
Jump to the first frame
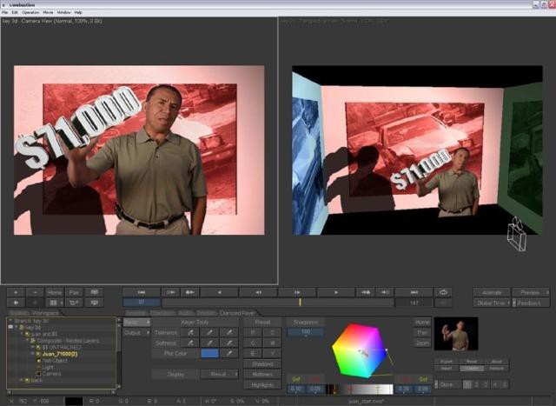pyautogui.click(x=141, y=292)
